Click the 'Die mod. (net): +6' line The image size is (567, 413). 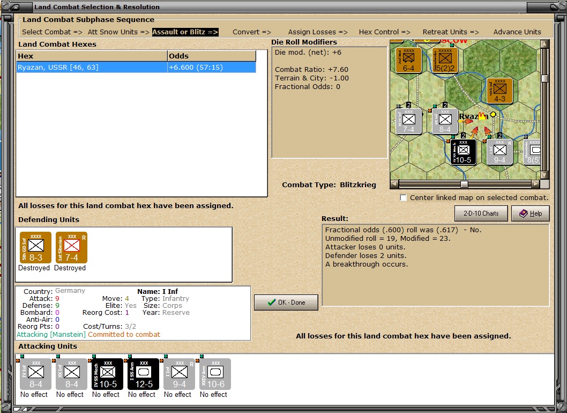(x=308, y=53)
